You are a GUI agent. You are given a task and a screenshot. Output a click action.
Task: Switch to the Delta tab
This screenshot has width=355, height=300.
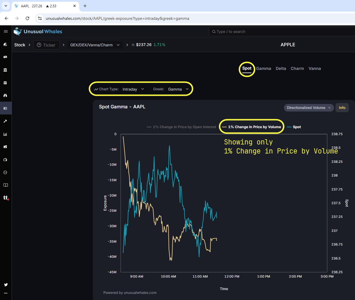click(x=281, y=68)
